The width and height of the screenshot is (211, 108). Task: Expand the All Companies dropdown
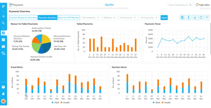(x=91, y=17)
